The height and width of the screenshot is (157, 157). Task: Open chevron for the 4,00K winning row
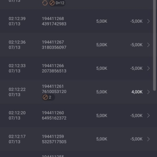click(148, 92)
